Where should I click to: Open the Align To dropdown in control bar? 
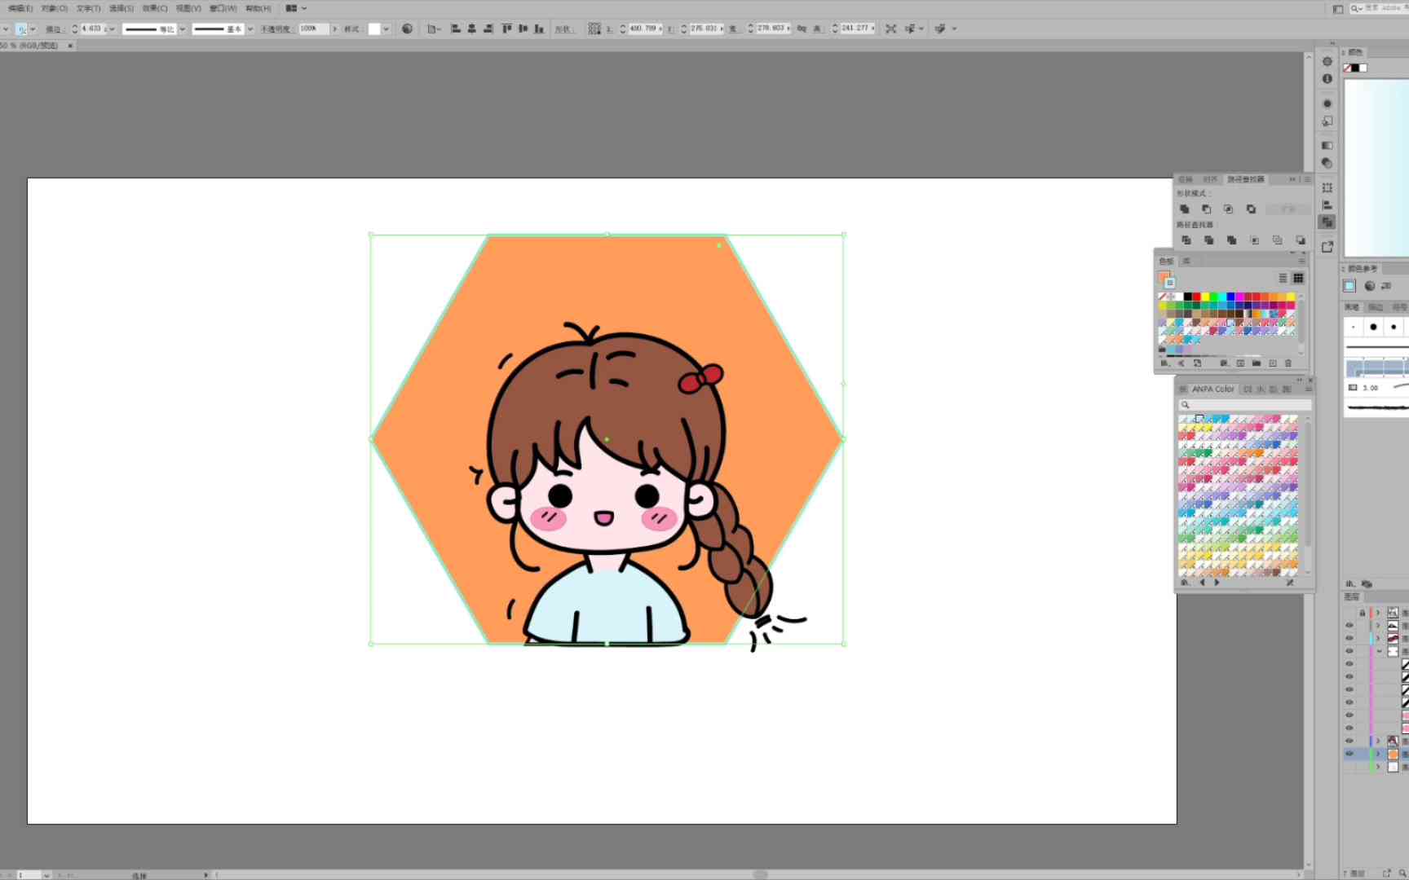point(434,29)
